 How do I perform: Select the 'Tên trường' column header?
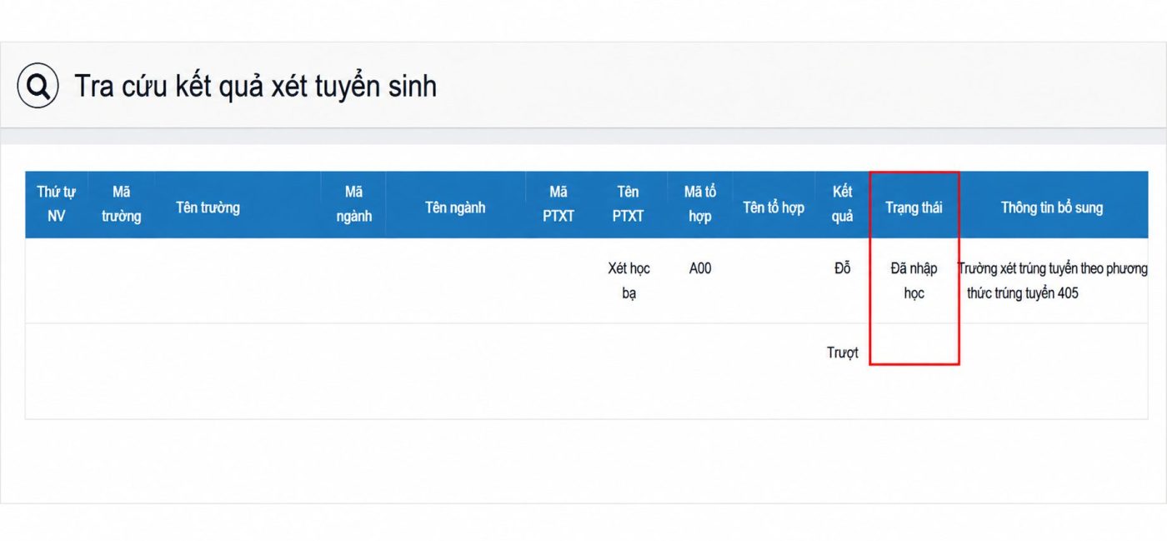point(208,208)
